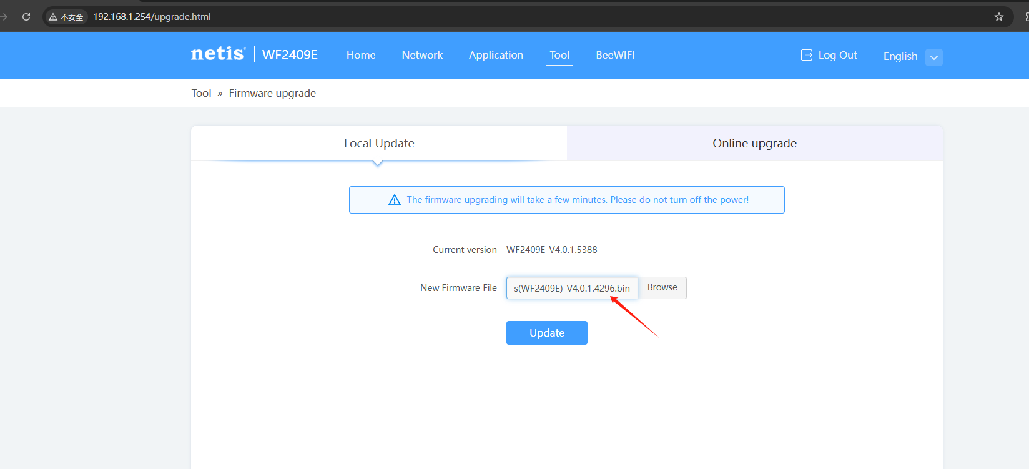Click the New Firmware File input field
The width and height of the screenshot is (1029, 469).
(x=572, y=288)
